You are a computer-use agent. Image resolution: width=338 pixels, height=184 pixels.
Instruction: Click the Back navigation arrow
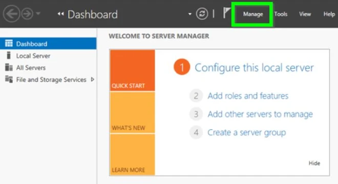click(x=11, y=14)
